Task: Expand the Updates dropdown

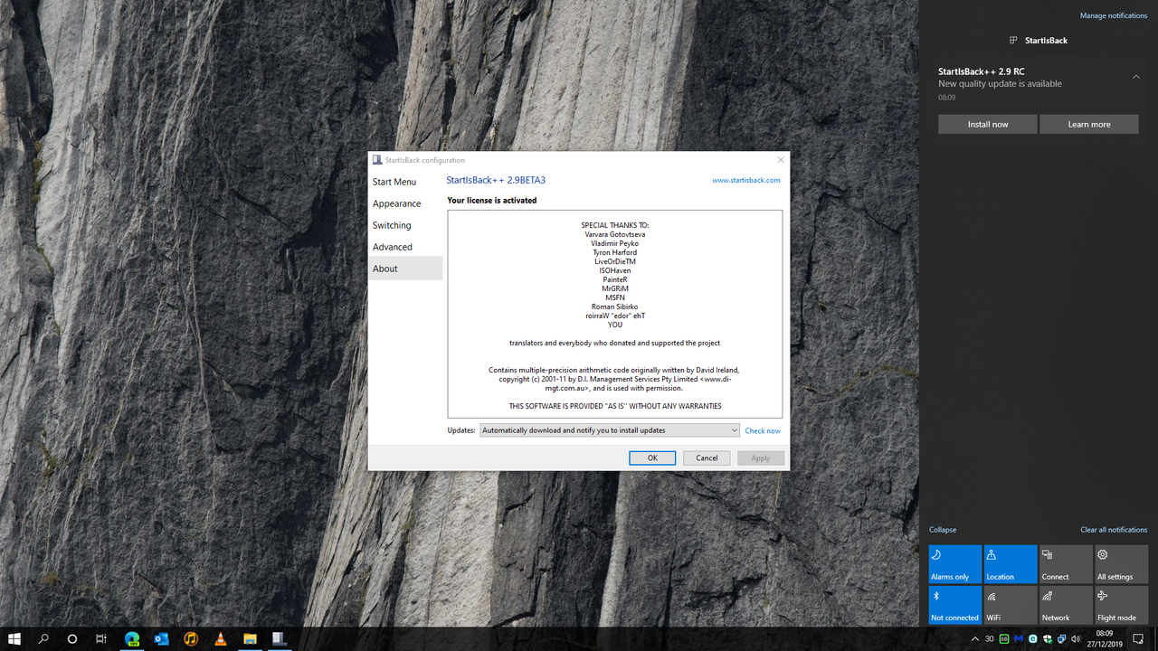Action: pos(610,430)
